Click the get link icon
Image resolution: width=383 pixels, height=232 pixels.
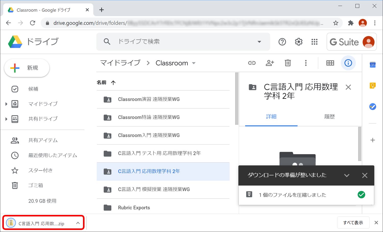coord(252,63)
